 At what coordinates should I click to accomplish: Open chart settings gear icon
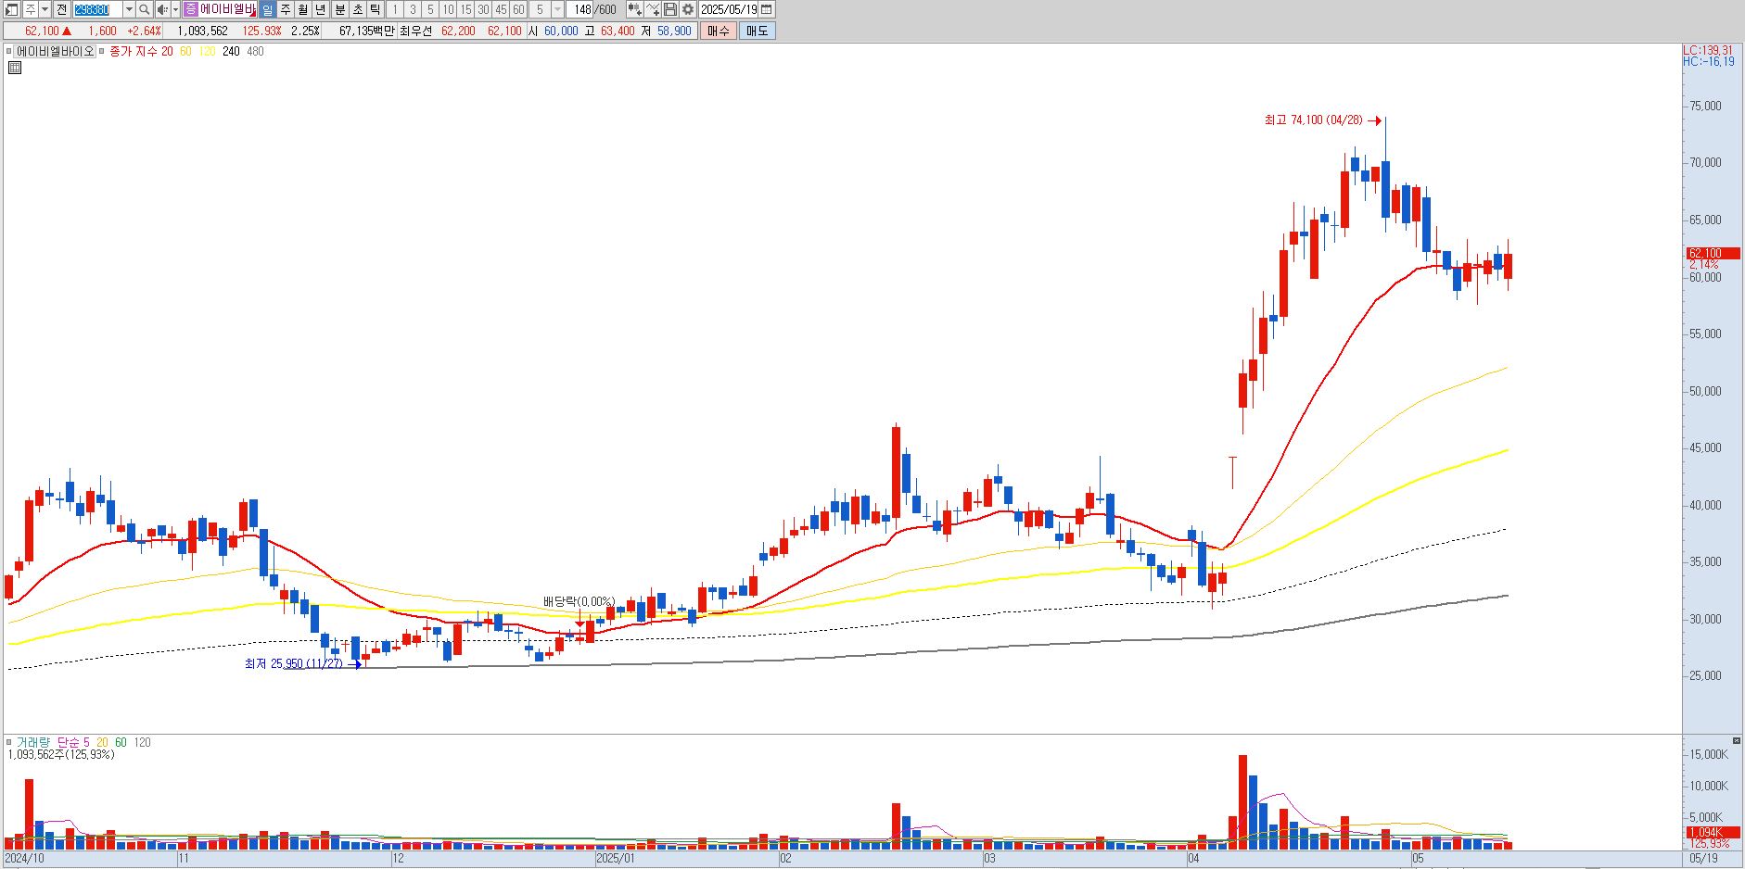coord(688,9)
